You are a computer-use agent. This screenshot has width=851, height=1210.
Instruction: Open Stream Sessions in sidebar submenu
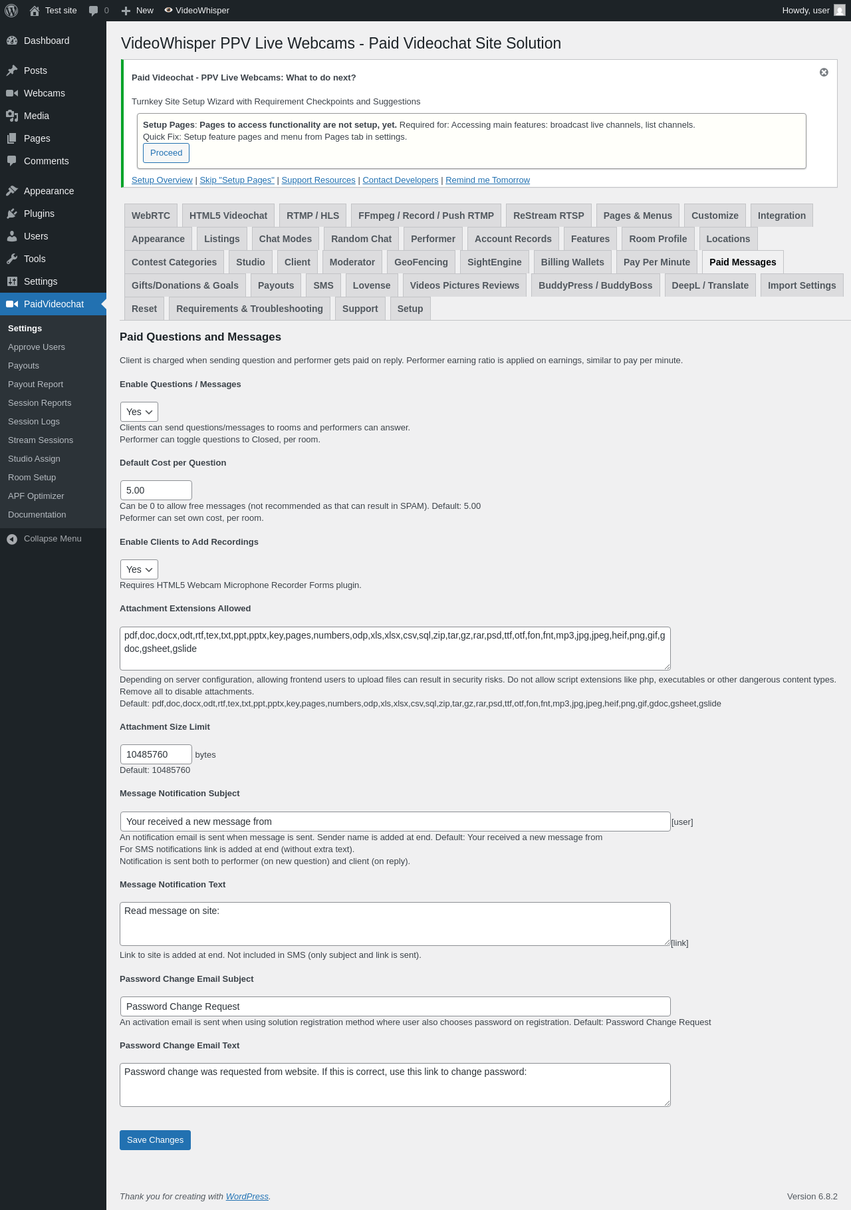pyautogui.click(x=41, y=440)
